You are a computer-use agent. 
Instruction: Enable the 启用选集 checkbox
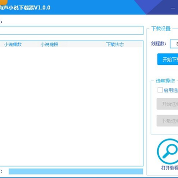160,90
